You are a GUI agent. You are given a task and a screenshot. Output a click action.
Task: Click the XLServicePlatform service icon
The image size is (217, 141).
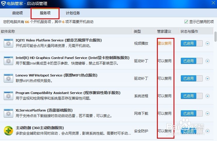pos(8,113)
